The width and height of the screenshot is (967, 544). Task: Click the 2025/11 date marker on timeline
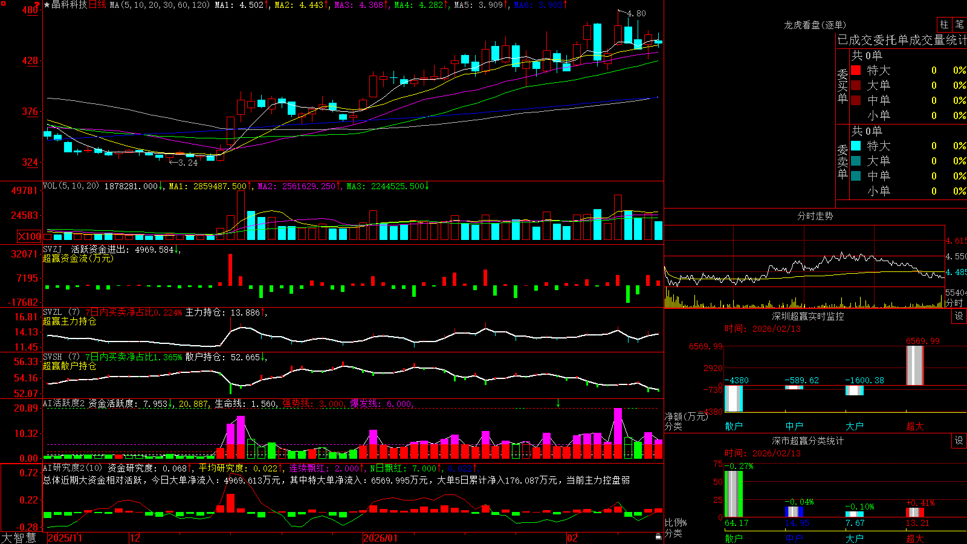click(65, 538)
